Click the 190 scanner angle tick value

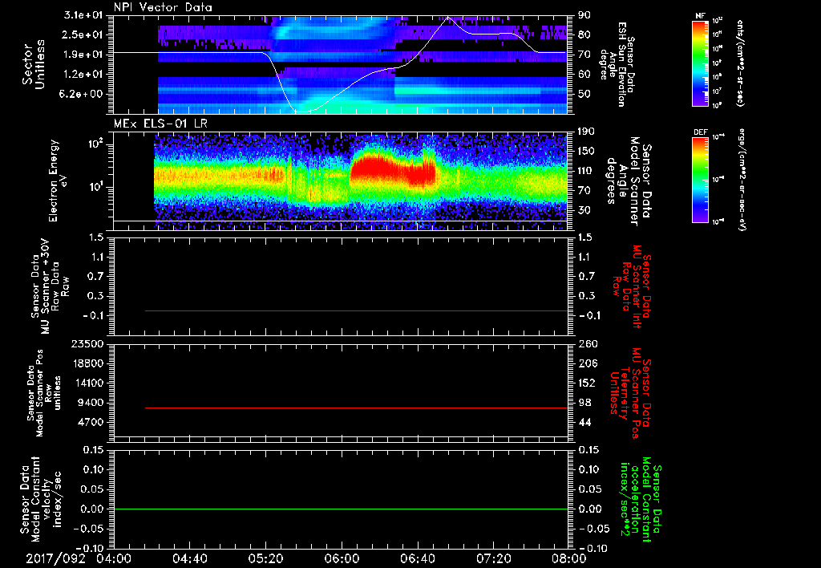(586, 132)
